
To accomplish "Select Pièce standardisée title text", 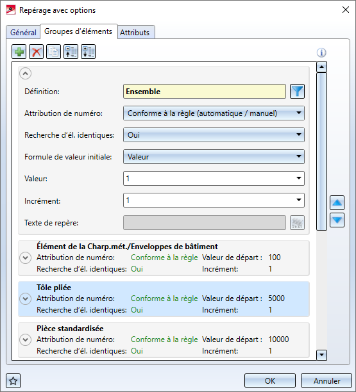I will click(70, 329).
